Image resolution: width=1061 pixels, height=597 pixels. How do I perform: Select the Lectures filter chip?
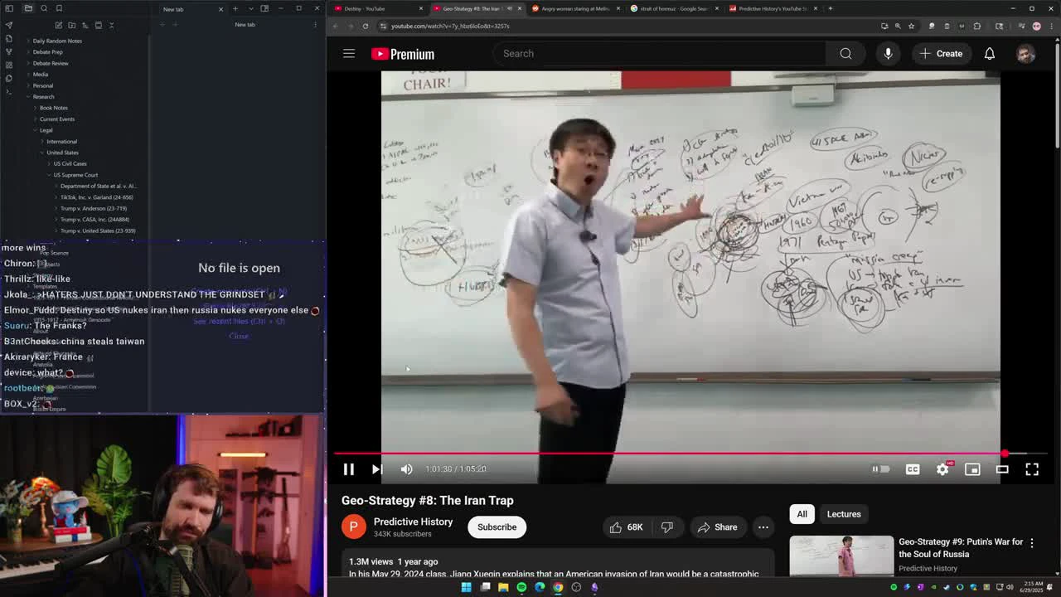pos(844,514)
